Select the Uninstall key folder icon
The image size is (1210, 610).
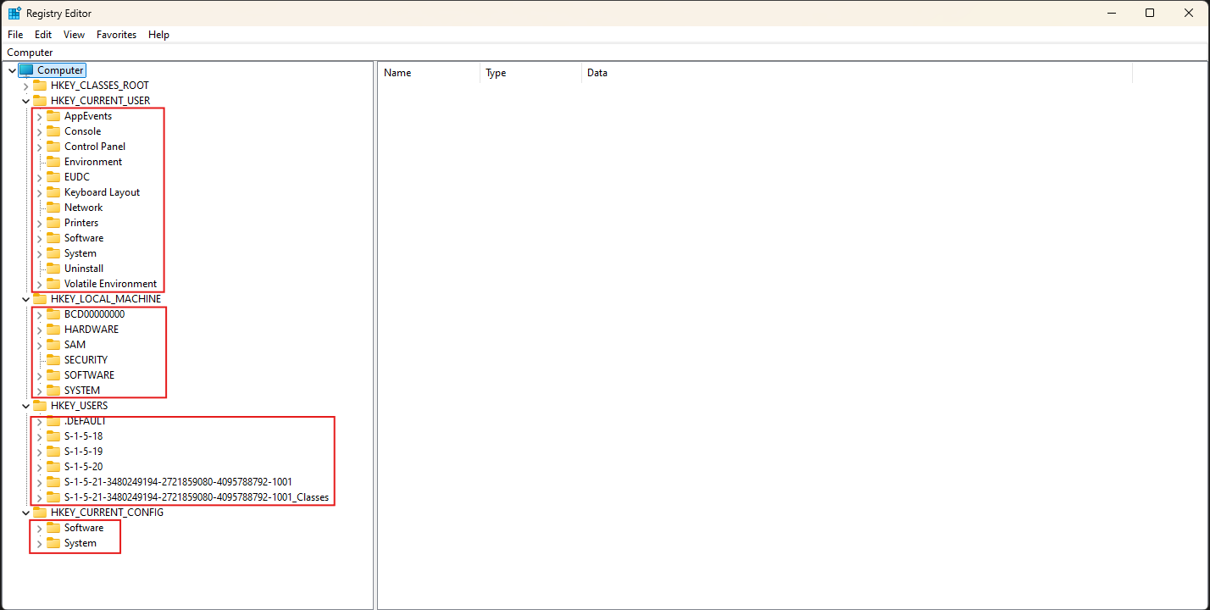tap(53, 269)
